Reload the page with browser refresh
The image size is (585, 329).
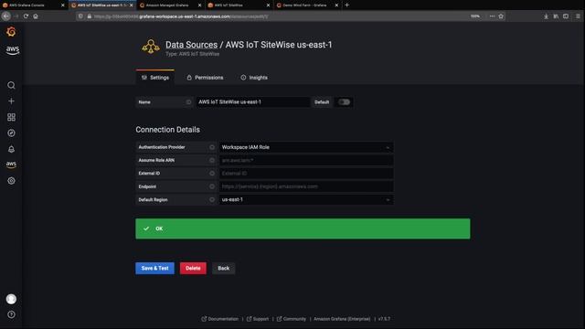point(26,16)
